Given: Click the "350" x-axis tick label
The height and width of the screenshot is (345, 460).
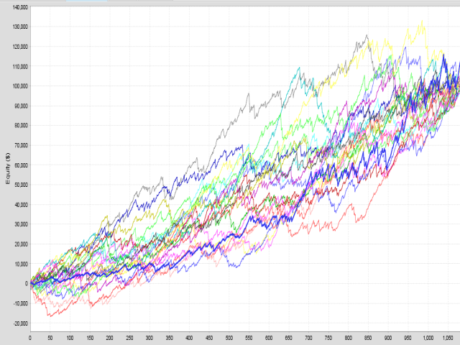Looking at the screenshot, I should (170, 338).
